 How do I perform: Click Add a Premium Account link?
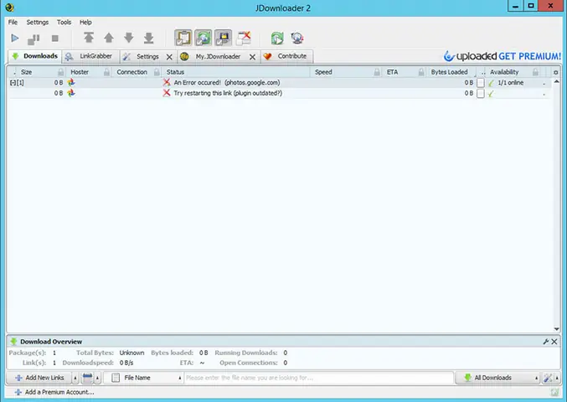[54, 392]
